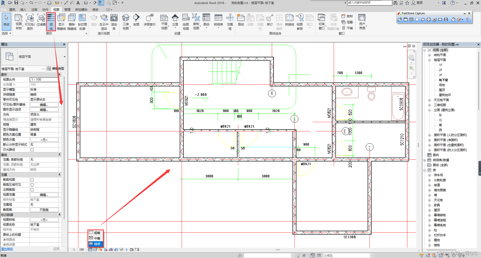Collapse the 标识数据 properties section

click(59, 215)
